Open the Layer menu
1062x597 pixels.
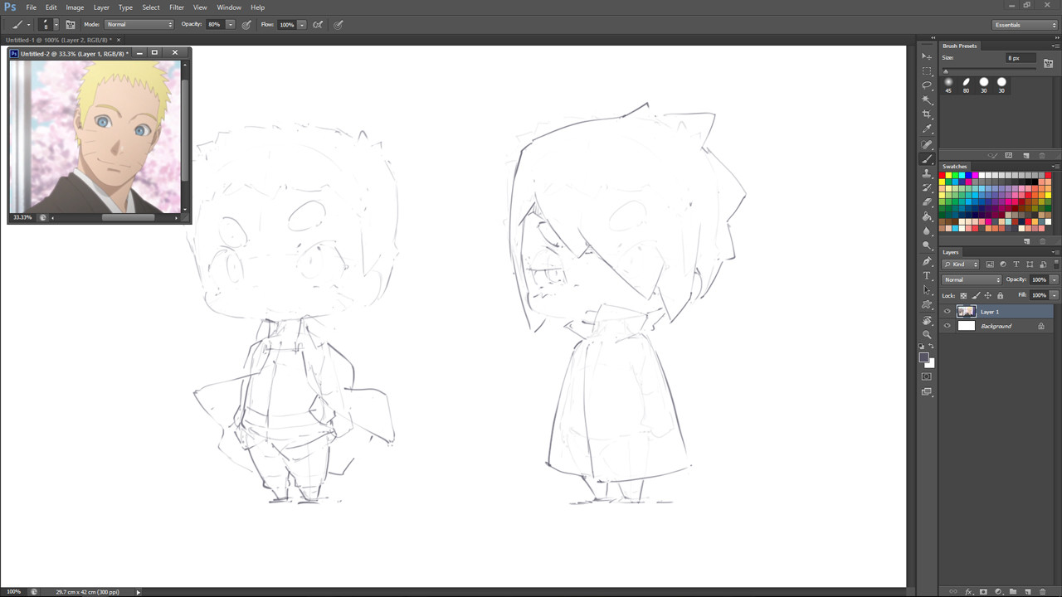pyautogui.click(x=101, y=7)
